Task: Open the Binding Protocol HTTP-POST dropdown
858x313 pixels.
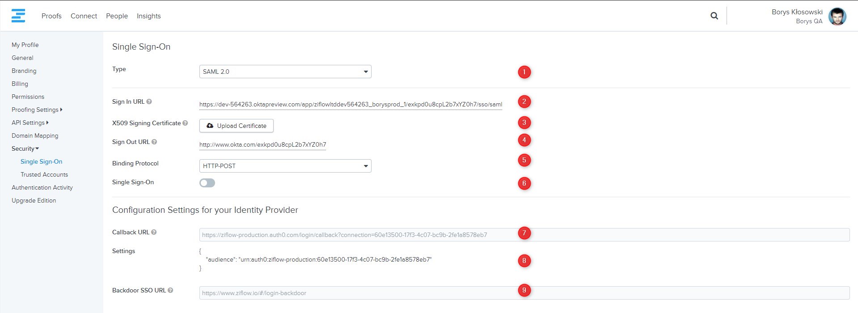Action: [285, 166]
